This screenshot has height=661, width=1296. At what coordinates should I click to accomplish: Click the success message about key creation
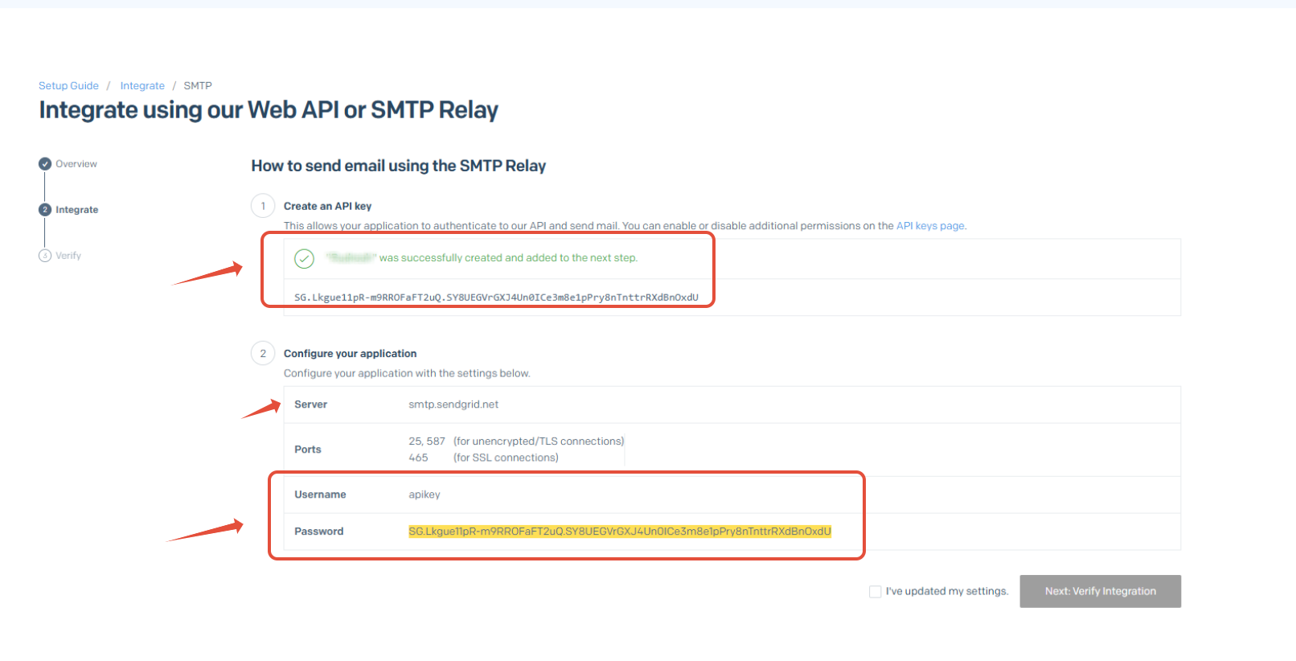tap(482, 258)
